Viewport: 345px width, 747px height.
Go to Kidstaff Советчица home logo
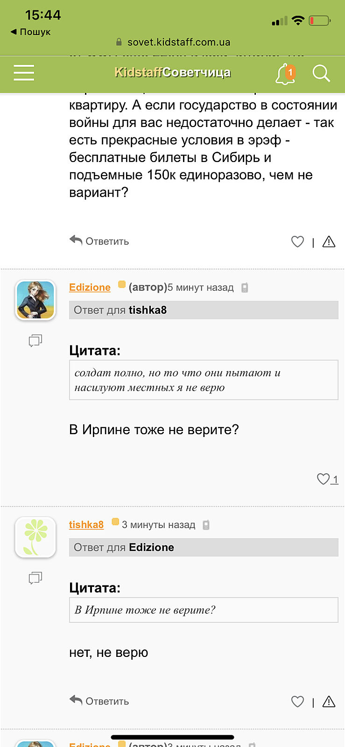coord(172,72)
